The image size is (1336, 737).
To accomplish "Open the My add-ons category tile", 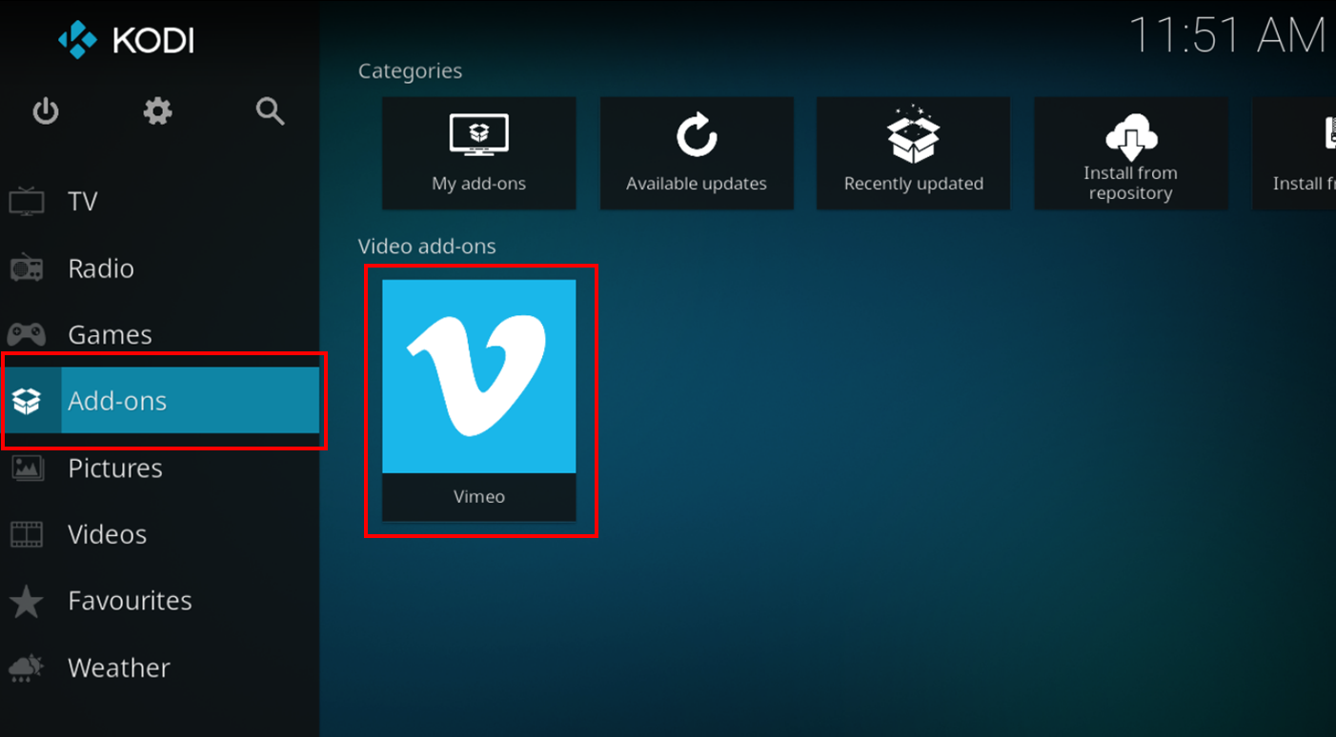I will tap(479, 153).
